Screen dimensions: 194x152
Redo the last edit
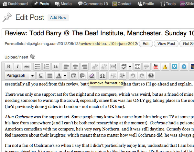tap(142, 76)
